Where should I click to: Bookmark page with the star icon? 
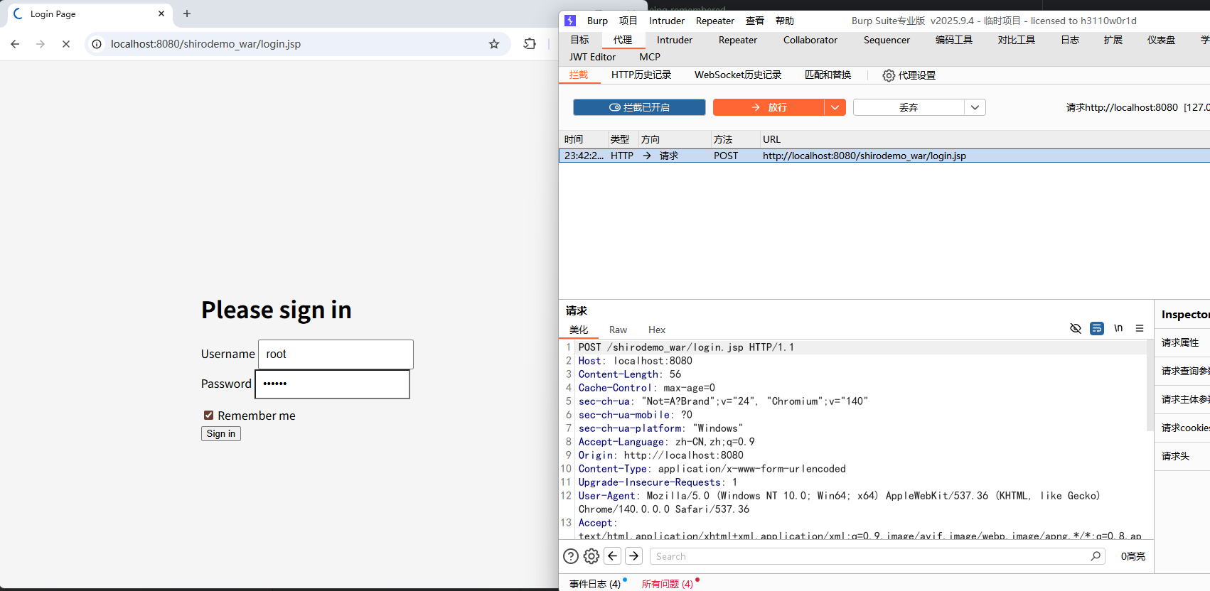coord(494,44)
